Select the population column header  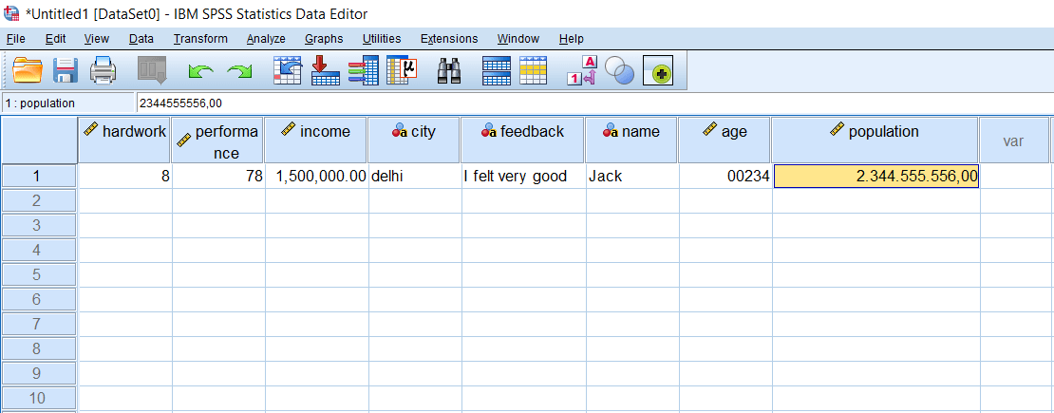[x=875, y=140]
